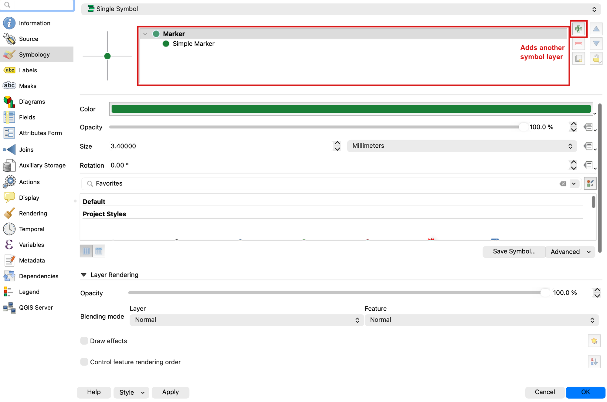This screenshot has height=402, width=607.
Task: Click the Size stepper arrows
Action: (x=337, y=146)
